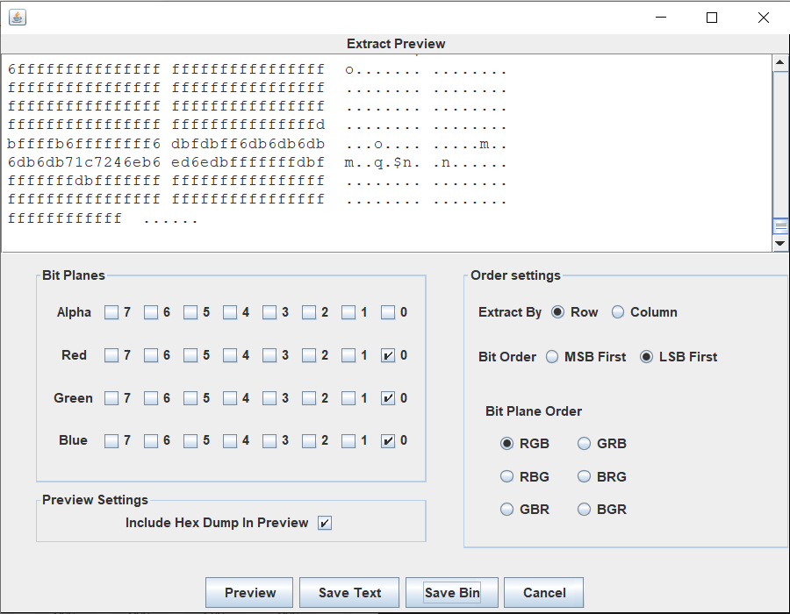This screenshot has width=790, height=614.
Task: Select BRG bit plane order
Action: [x=584, y=476]
